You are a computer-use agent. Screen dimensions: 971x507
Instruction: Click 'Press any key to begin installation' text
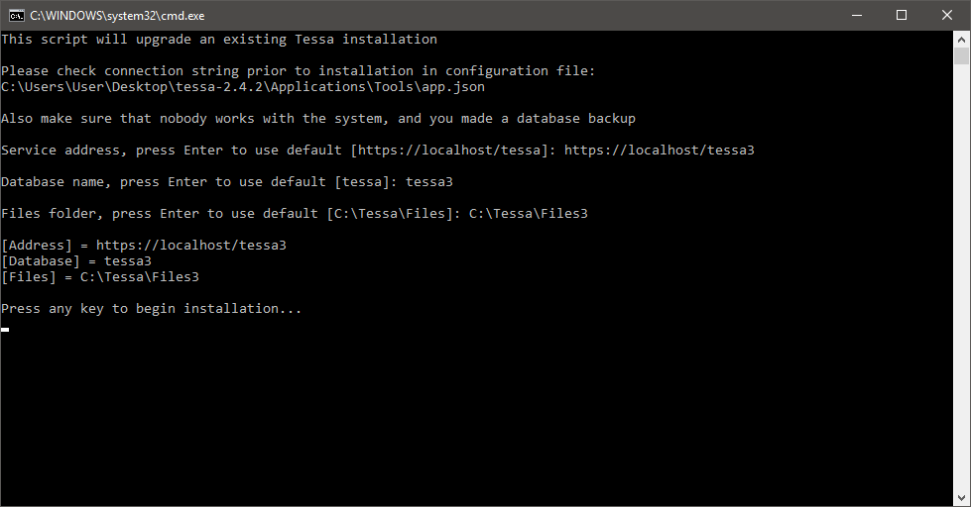[151, 309]
